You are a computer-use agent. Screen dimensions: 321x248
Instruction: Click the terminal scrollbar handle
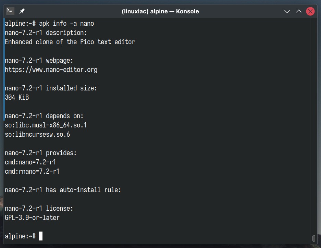coord(313,238)
